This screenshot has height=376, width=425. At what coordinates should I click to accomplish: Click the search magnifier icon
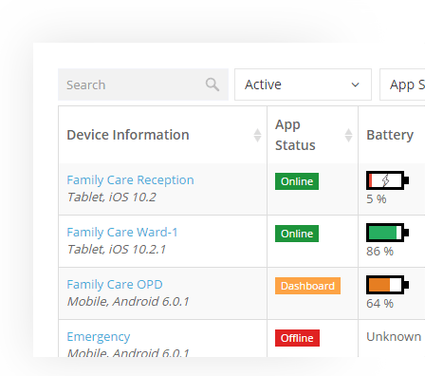point(212,85)
